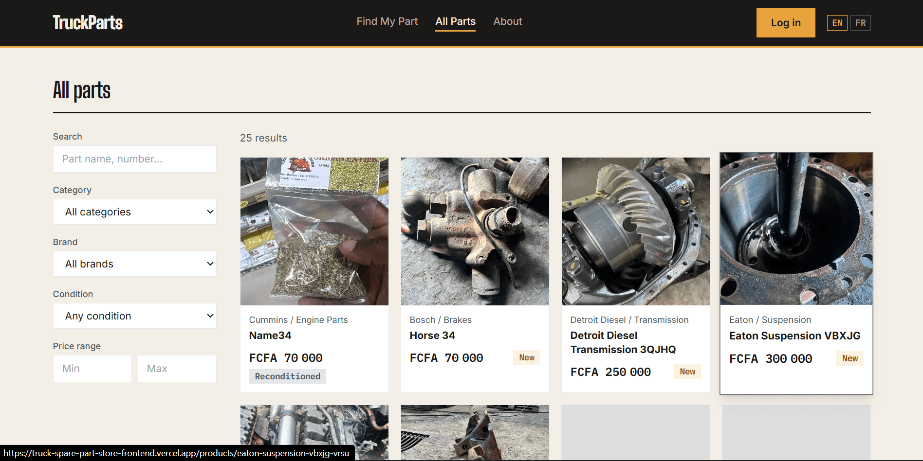This screenshot has height=461, width=923.
Task: Expand the Any condition dropdown
Action: [x=135, y=316]
